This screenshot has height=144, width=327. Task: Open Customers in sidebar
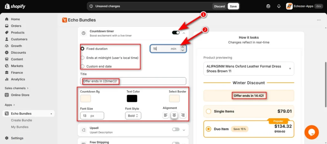pos(19,39)
